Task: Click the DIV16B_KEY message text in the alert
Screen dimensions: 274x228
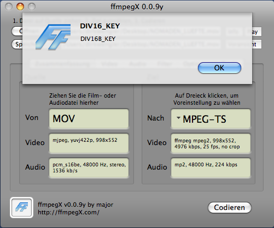Action: [98, 39]
